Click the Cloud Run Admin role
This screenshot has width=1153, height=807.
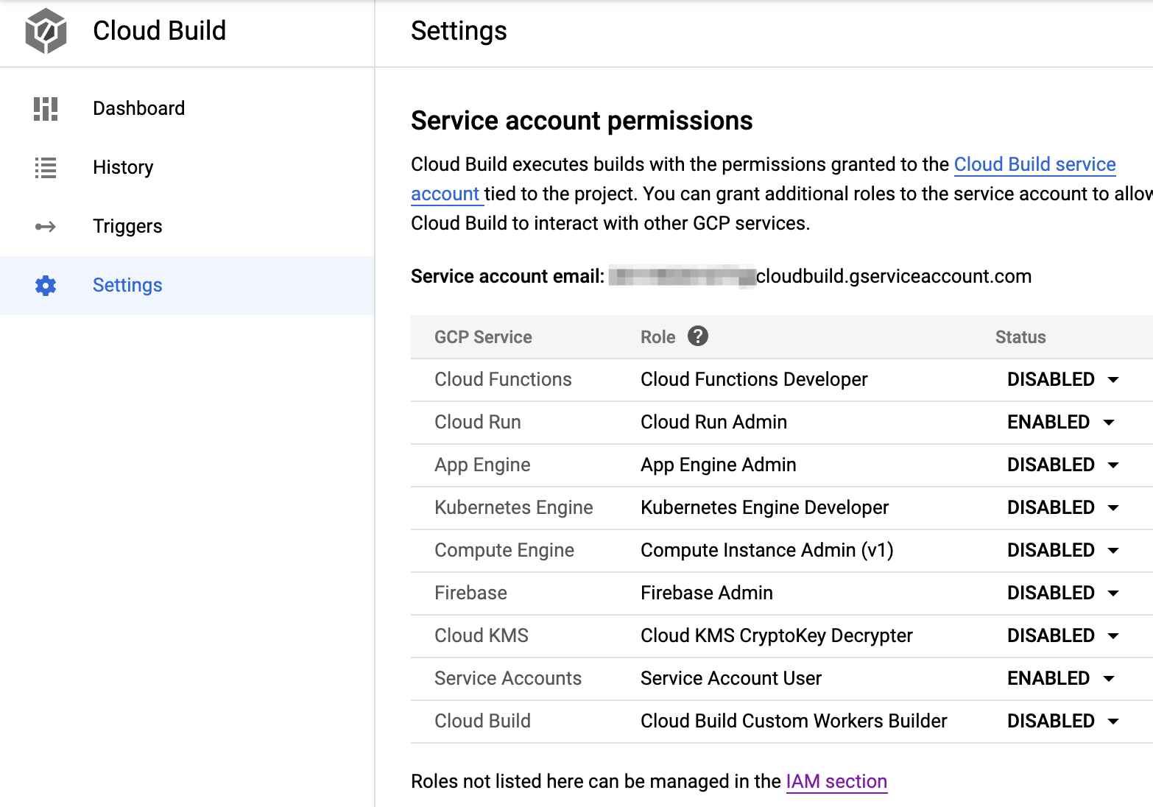tap(713, 422)
